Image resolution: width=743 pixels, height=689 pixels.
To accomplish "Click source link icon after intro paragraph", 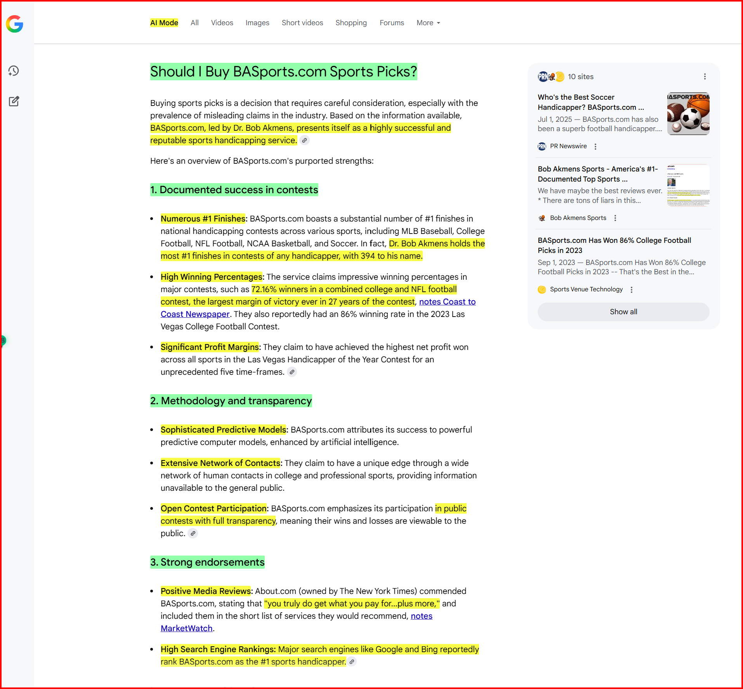I will (x=305, y=140).
